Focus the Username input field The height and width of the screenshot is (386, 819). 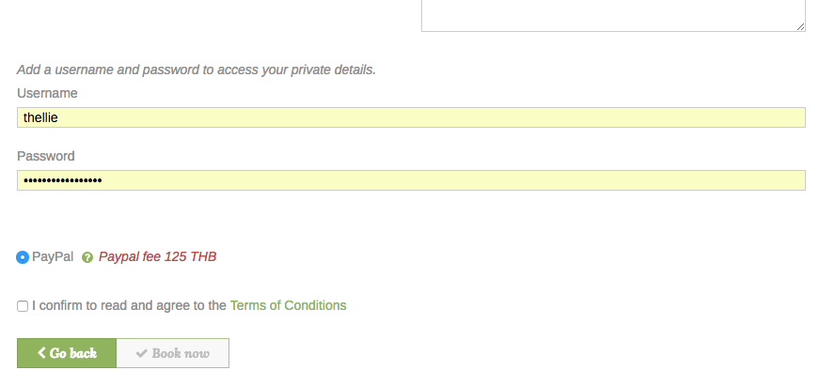[x=411, y=117]
